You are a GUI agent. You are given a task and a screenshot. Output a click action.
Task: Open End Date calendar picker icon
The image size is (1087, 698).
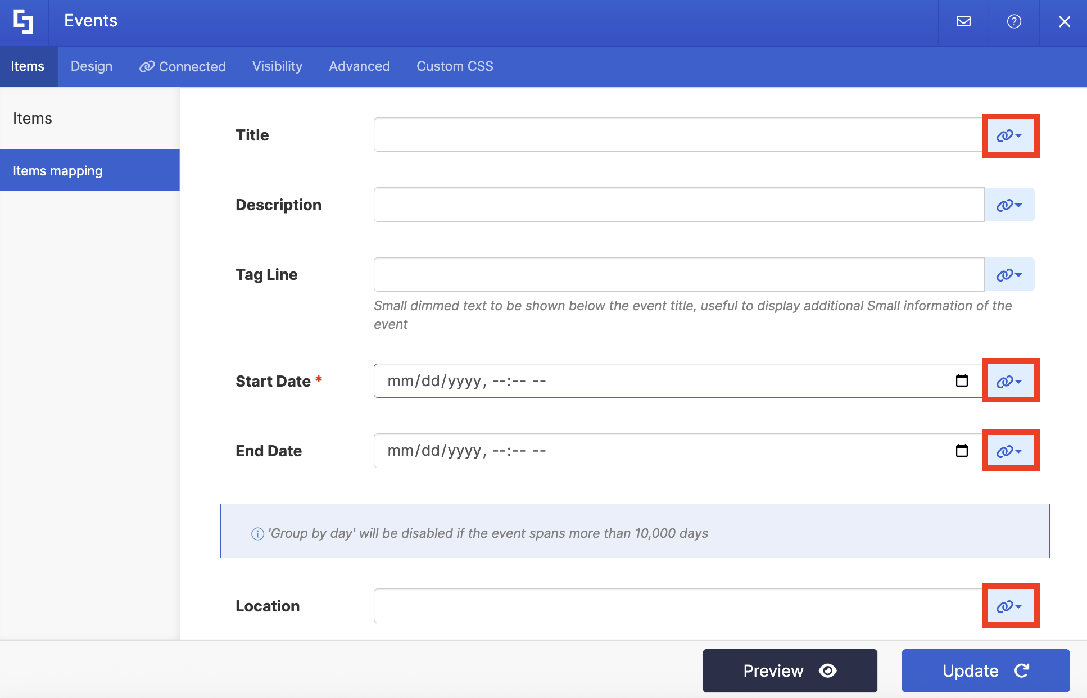(962, 451)
